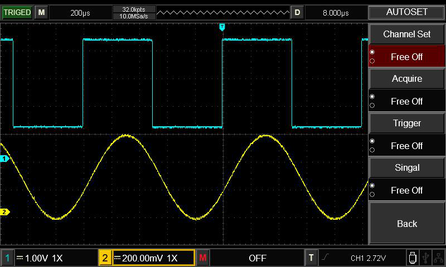Click the channel 1 ground level marker
The image size is (446, 267).
(x=4, y=159)
